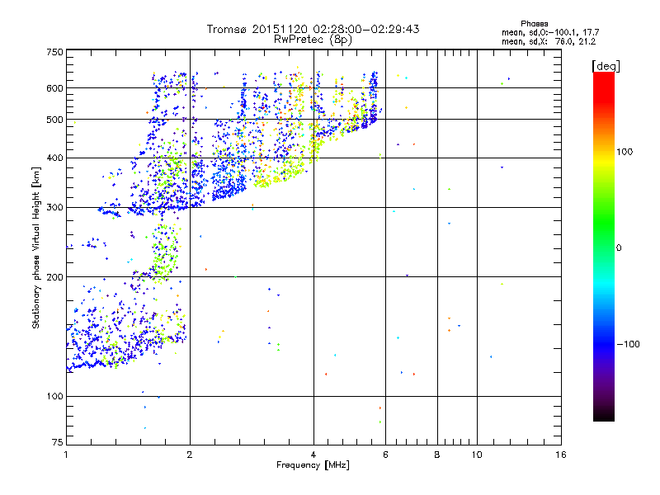Click the '500' y-axis tick label
This screenshot has height=495, width=660.
pos(54,120)
